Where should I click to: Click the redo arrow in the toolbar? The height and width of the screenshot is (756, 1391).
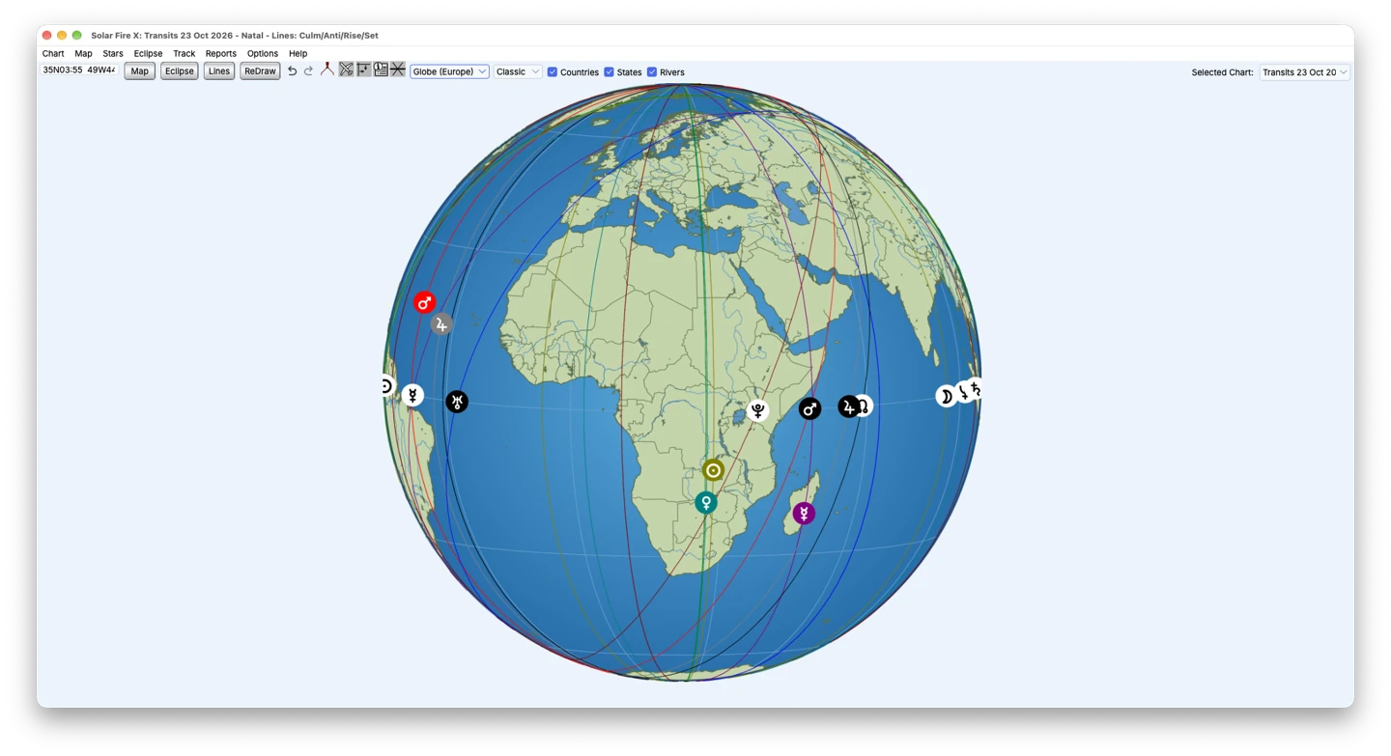point(309,71)
